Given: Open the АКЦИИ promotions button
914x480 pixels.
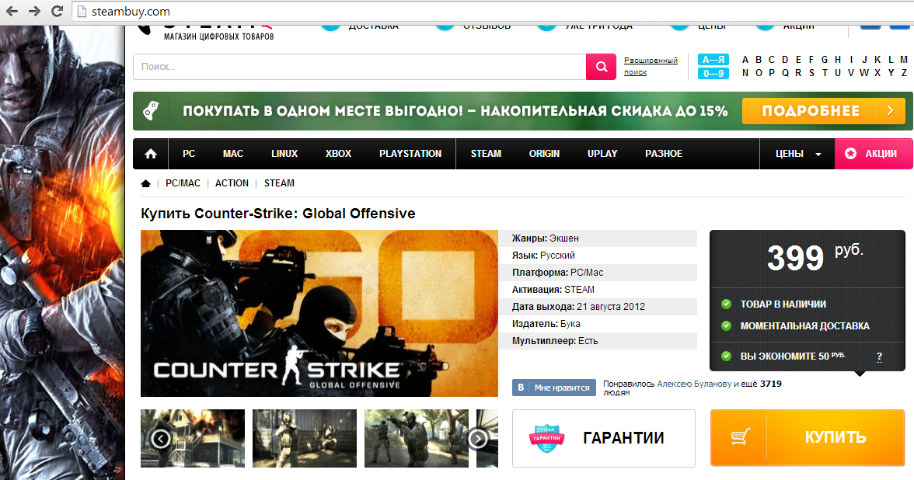Looking at the screenshot, I should 874,154.
